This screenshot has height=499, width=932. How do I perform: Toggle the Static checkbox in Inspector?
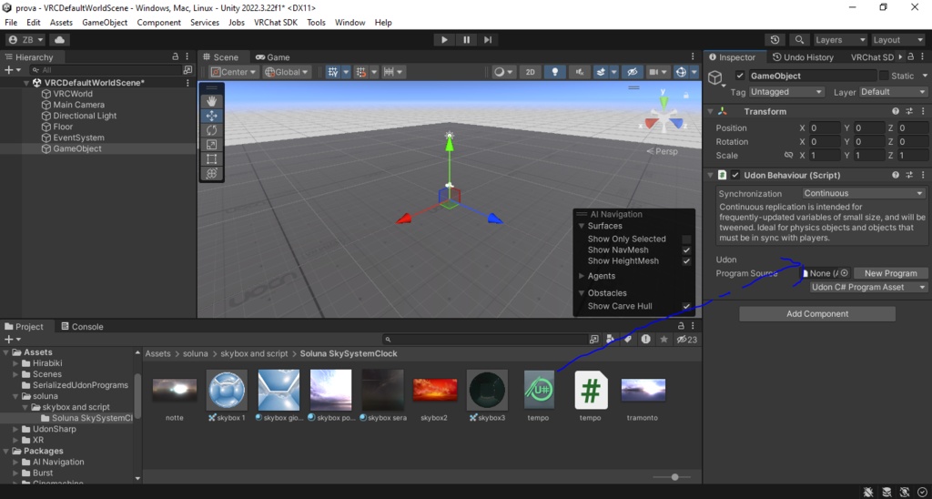click(883, 76)
